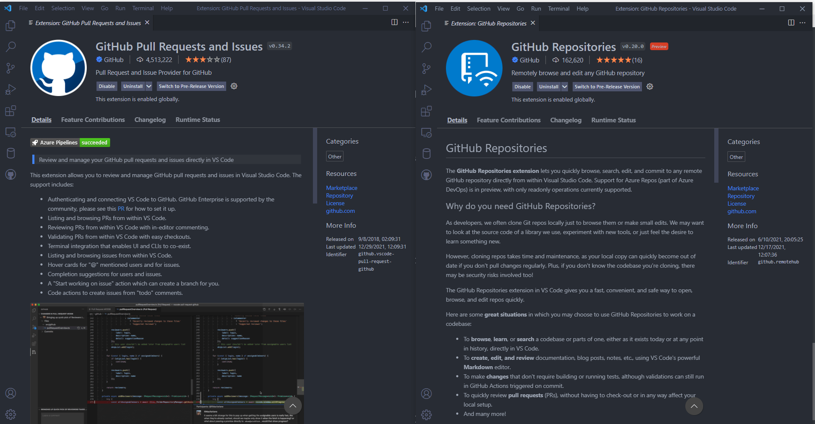The height and width of the screenshot is (424, 815).
Task: Open settings gear for Pull Requests and Issues extension
Action: coord(234,86)
